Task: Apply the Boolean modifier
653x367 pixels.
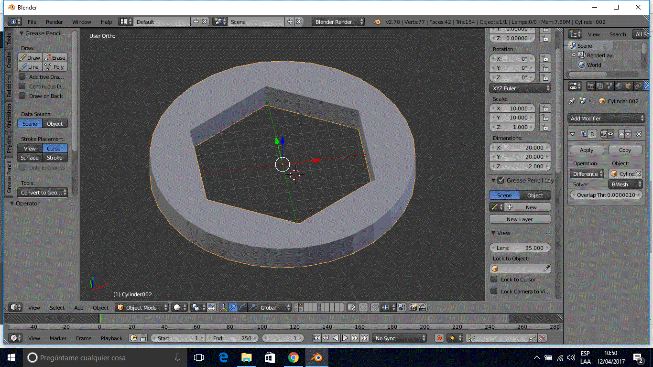Action: [587, 150]
